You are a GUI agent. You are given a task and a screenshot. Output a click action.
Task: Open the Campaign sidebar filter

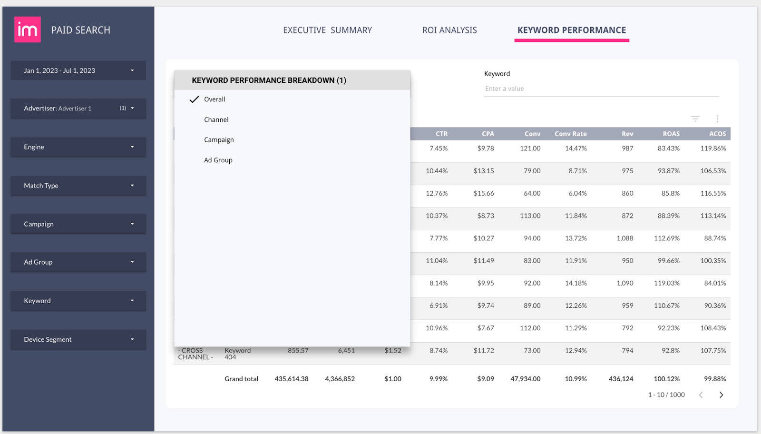pos(78,224)
